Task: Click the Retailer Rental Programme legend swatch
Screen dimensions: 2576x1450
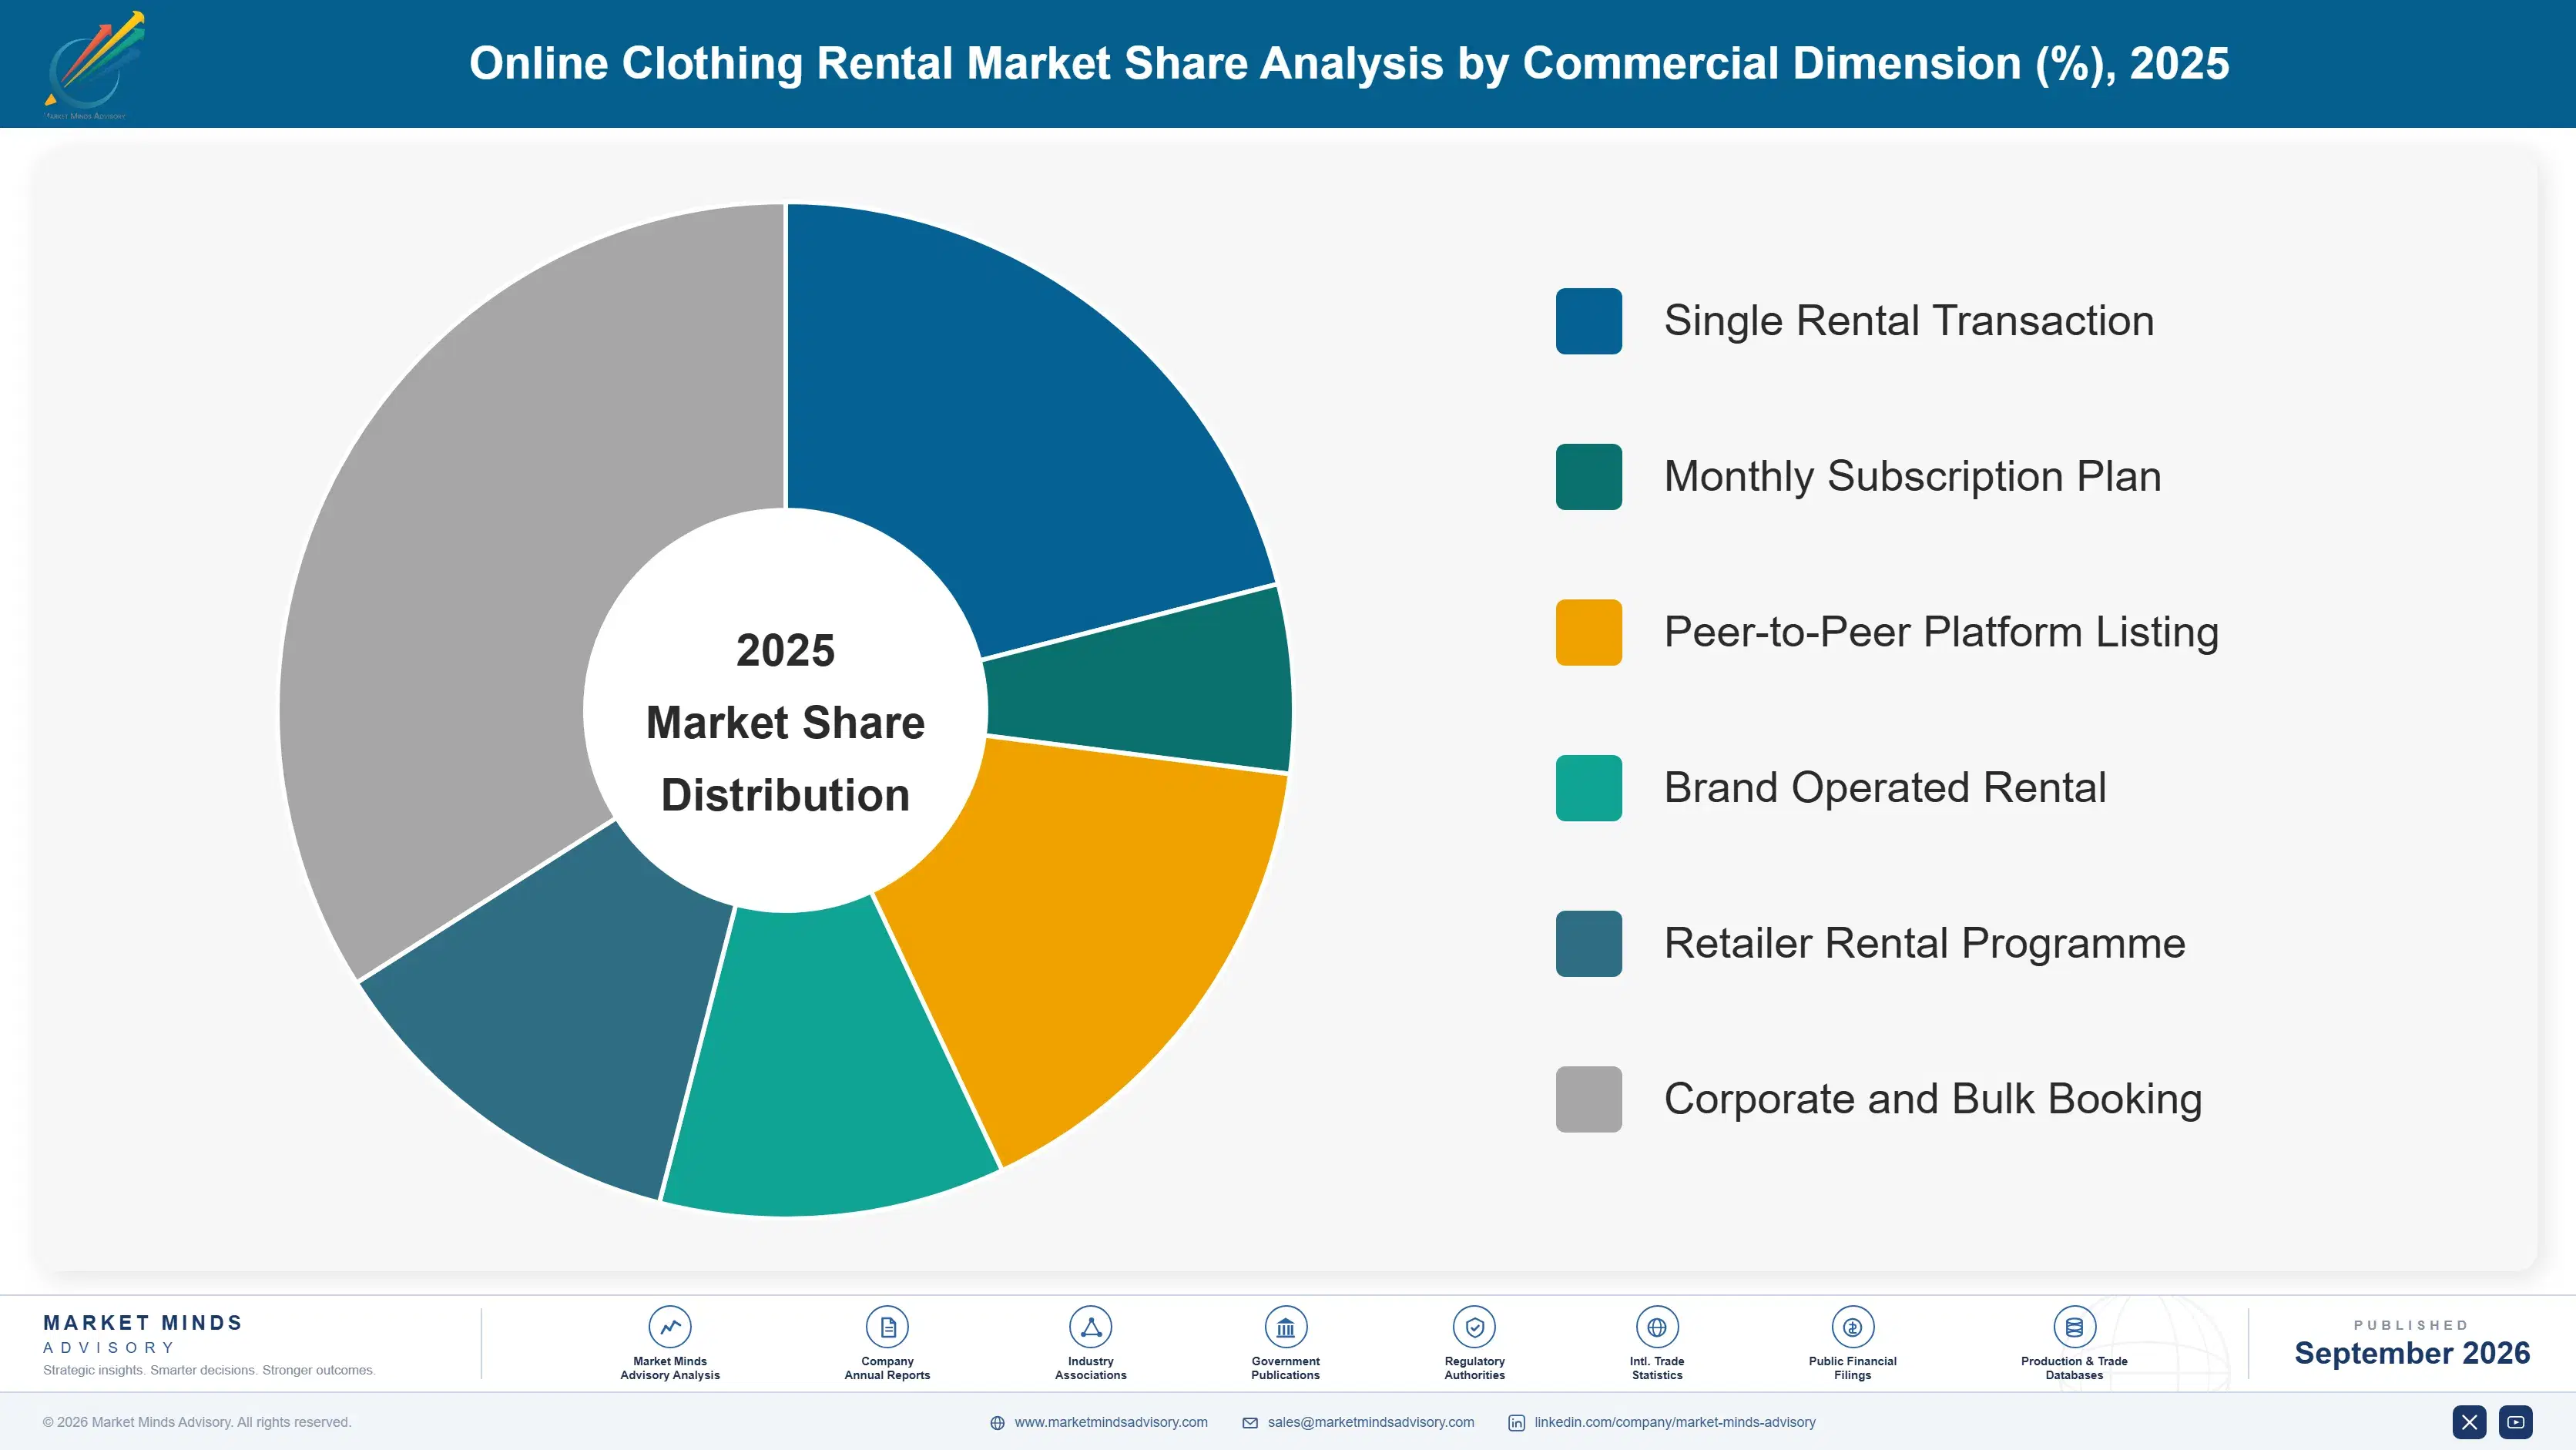Action: pos(1588,943)
